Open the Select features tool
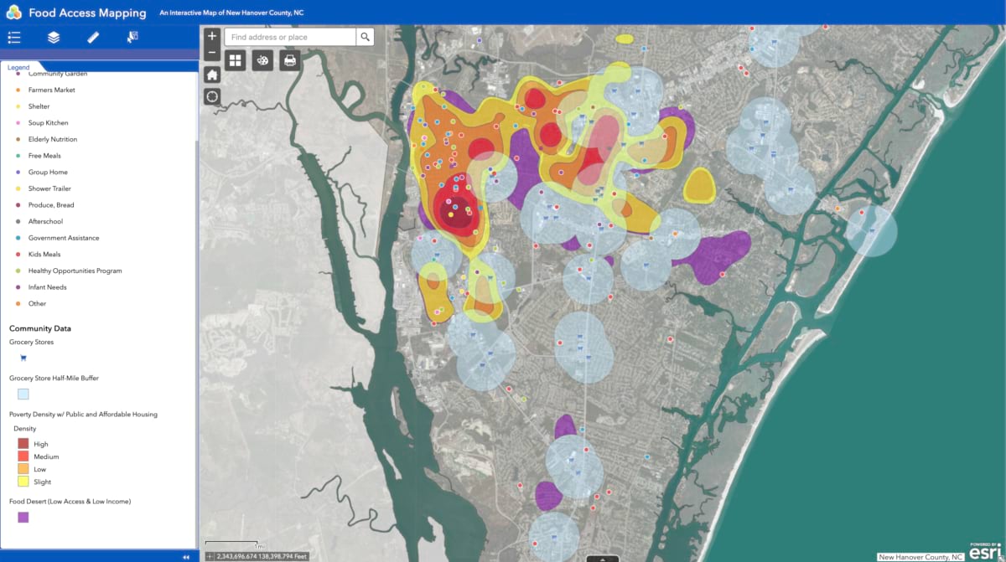The width and height of the screenshot is (1006, 562). [x=132, y=37]
